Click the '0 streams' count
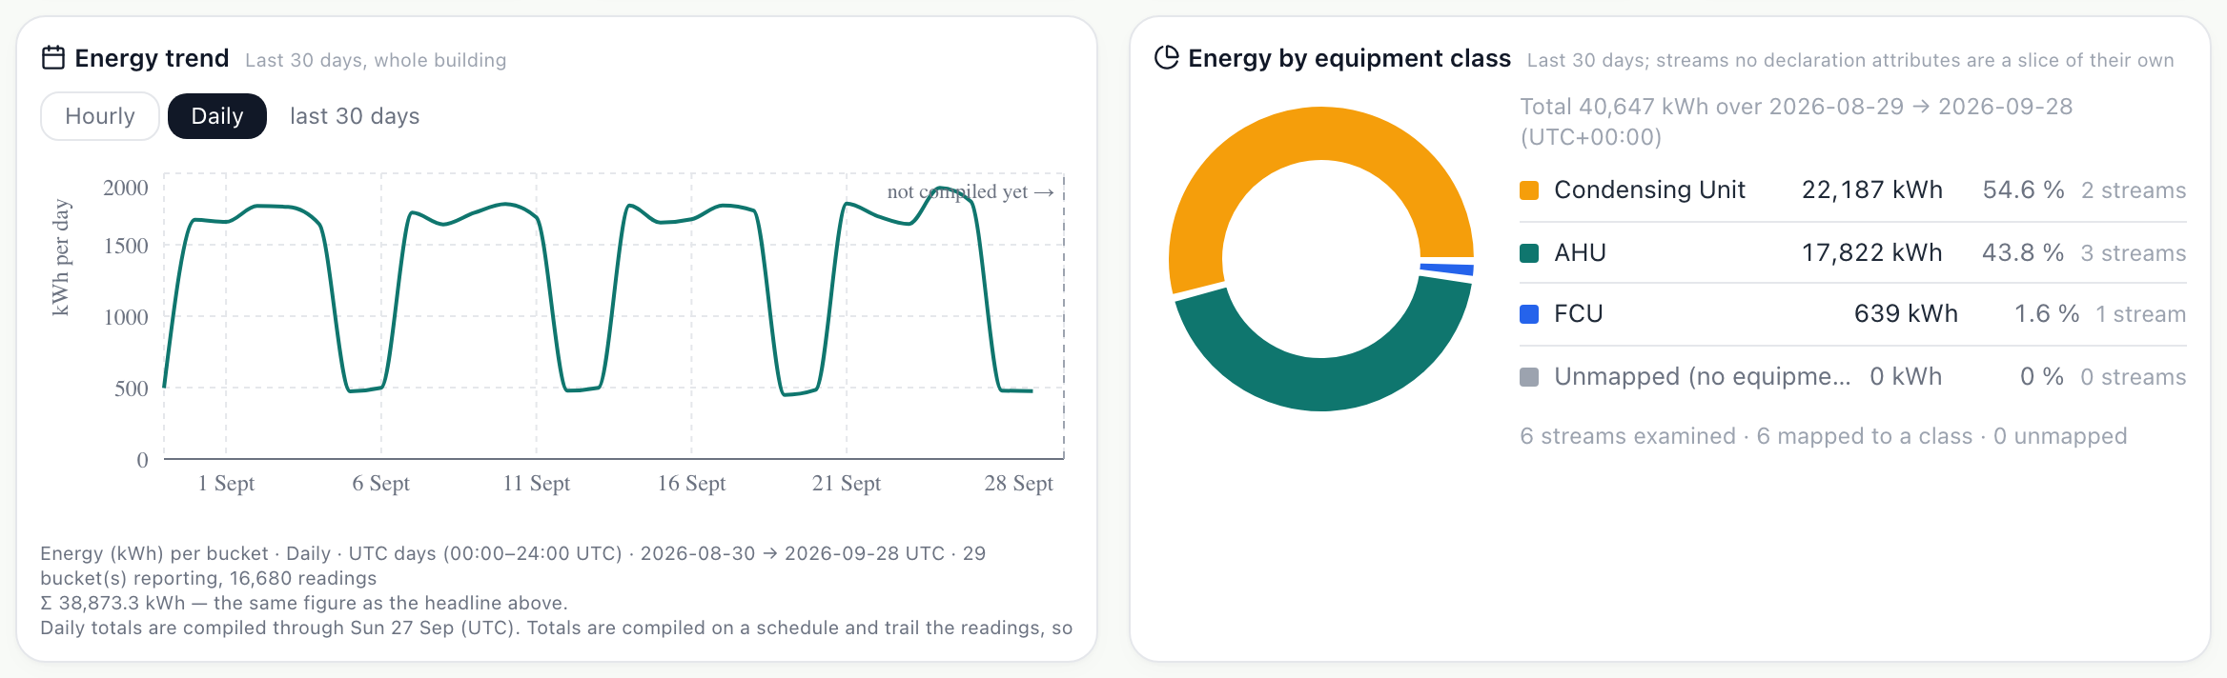The width and height of the screenshot is (2227, 678). [x=2134, y=377]
